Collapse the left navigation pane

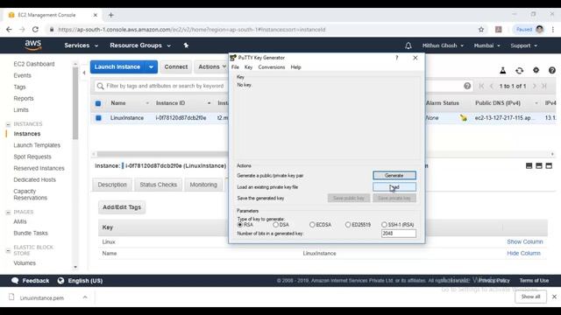(x=84, y=73)
